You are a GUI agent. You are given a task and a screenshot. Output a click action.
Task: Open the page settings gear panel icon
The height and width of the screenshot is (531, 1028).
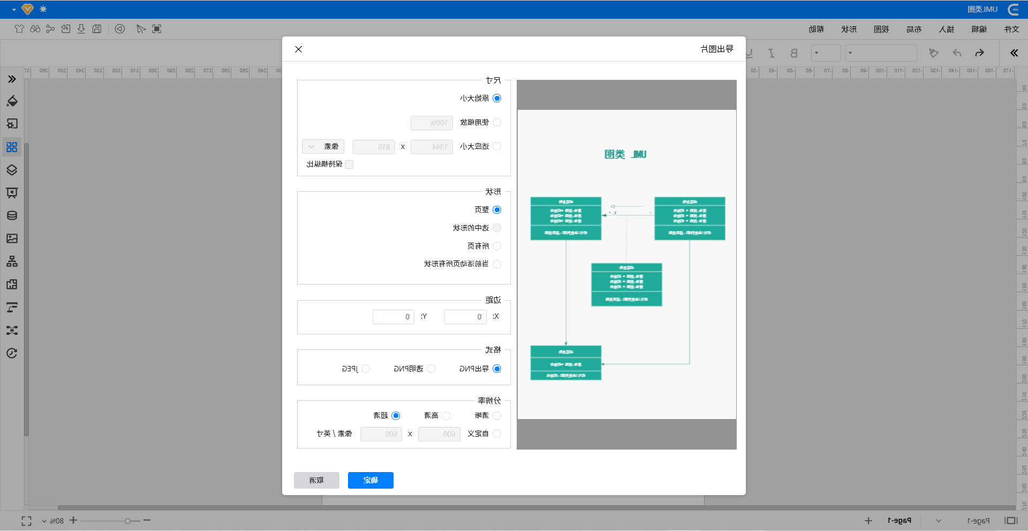12,124
